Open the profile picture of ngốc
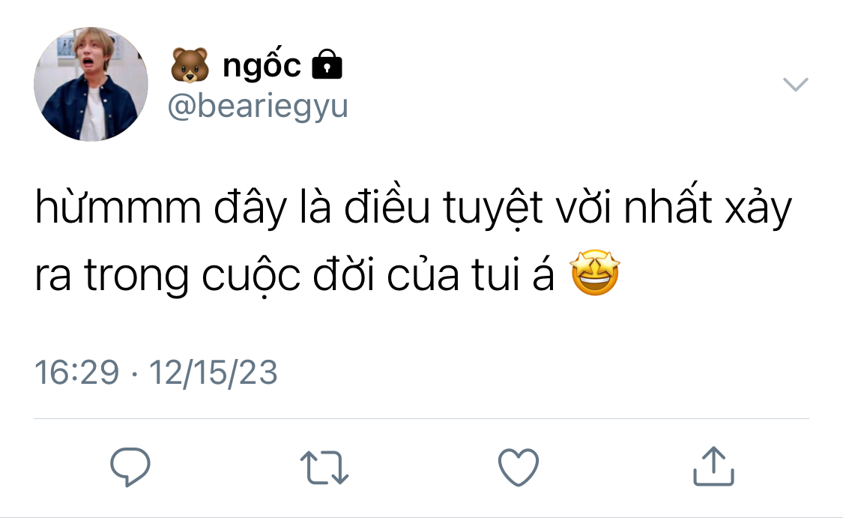Viewport: 843px width, 518px height. pyautogui.click(x=91, y=85)
